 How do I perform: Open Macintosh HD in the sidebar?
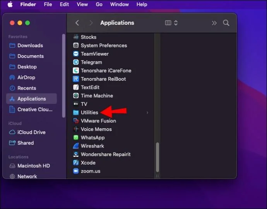[31, 166]
